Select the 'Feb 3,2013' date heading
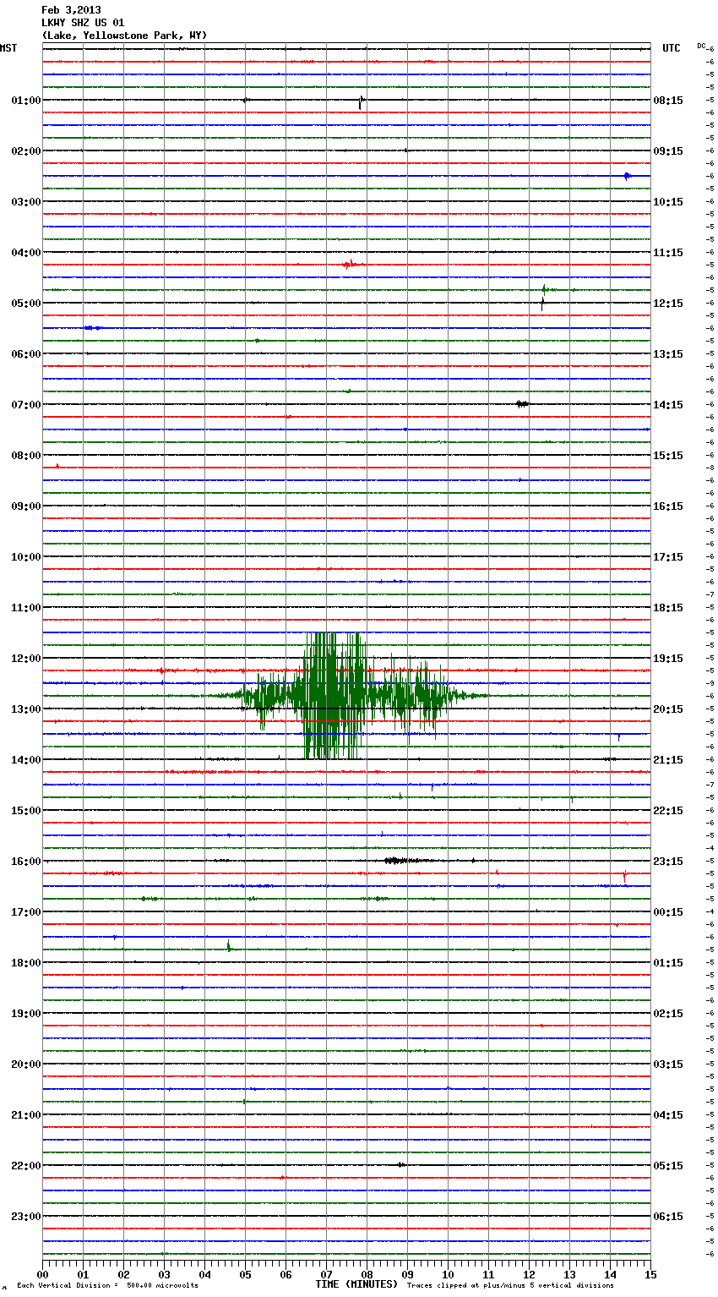This screenshot has height=1297, width=718. [71, 10]
